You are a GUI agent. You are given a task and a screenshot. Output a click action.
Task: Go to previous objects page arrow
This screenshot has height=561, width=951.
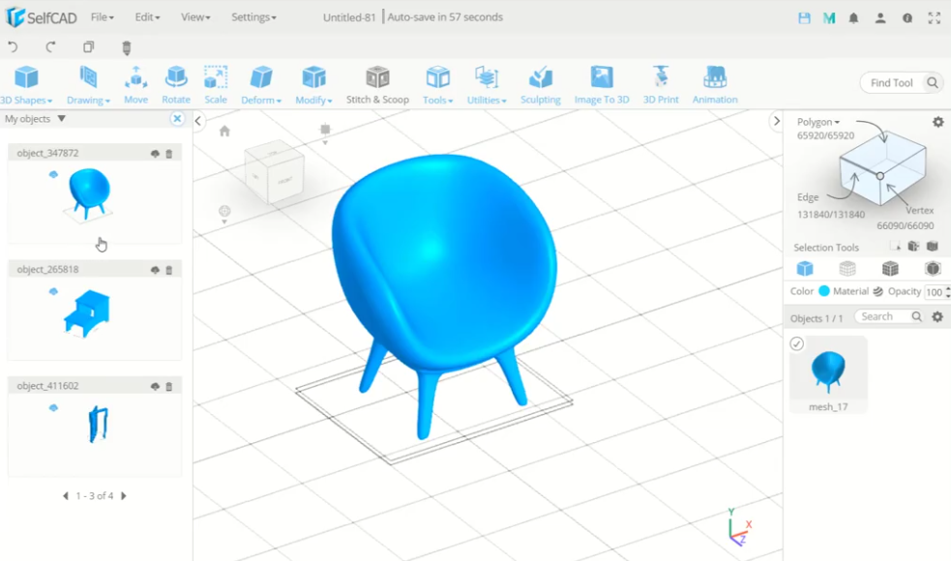point(66,496)
